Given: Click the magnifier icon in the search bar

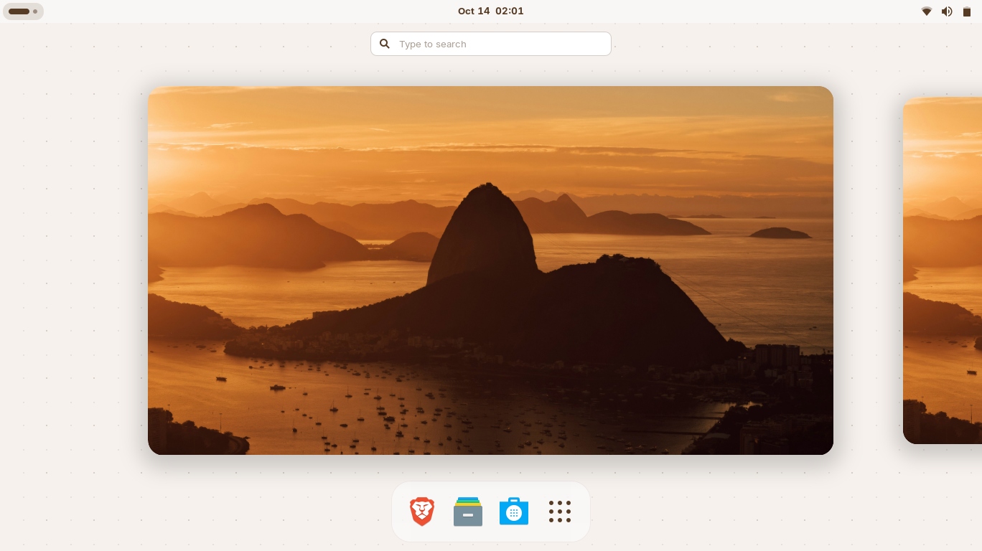Looking at the screenshot, I should pos(385,44).
